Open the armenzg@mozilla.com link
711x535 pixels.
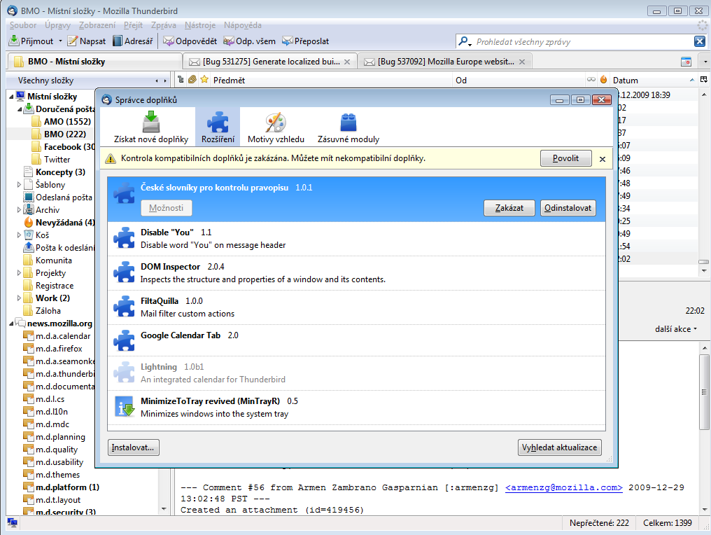point(563,487)
